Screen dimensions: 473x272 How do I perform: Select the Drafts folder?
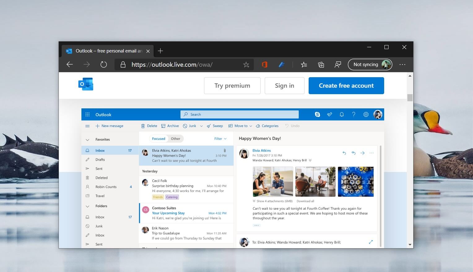click(x=100, y=160)
